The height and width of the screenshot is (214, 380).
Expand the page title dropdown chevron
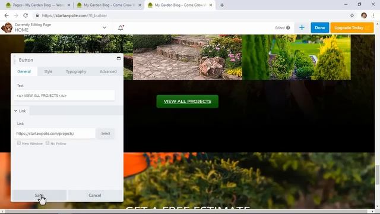click(x=104, y=28)
